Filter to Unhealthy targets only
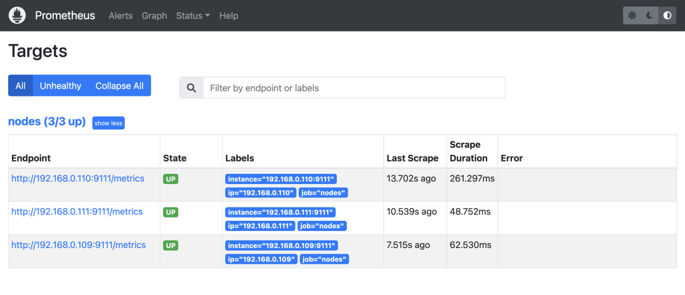685x295 pixels. pyautogui.click(x=60, y=86)
